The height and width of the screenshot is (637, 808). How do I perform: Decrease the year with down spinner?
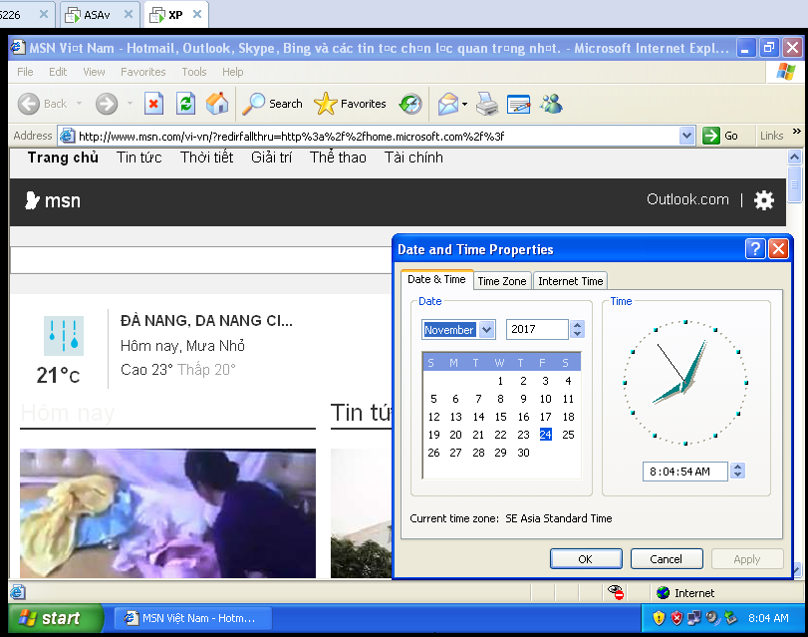click(x=577, y=334)
